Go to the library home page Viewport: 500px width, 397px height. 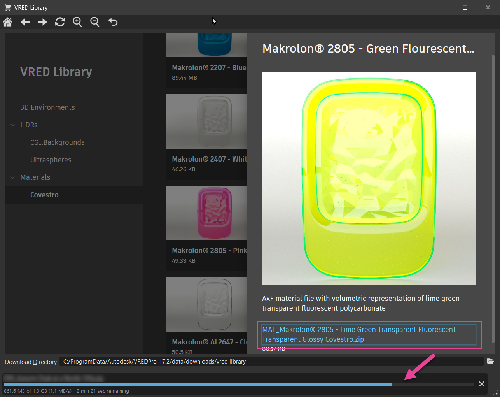8,22
